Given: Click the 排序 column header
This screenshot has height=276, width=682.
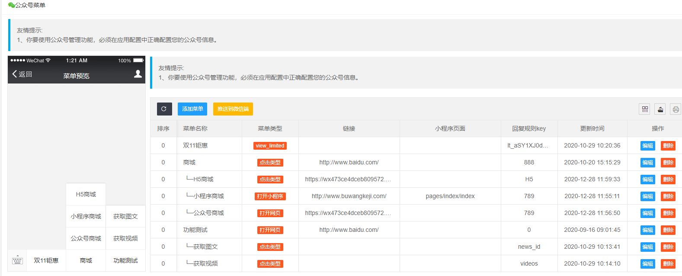Looking at the screenshot, I should click(163, 128).
